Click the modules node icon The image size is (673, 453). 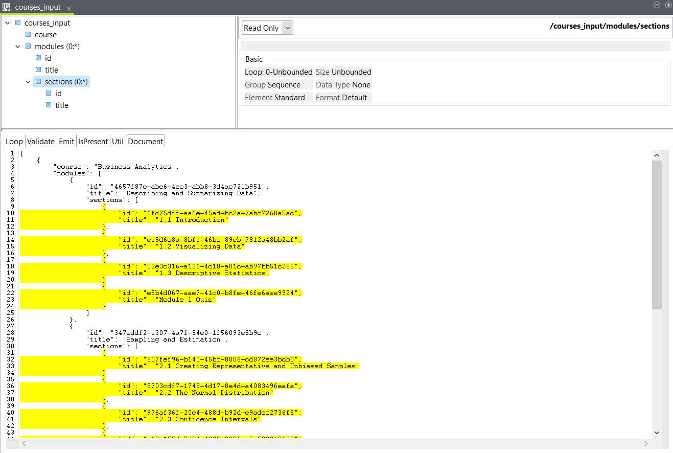click(x=28, y=47)
